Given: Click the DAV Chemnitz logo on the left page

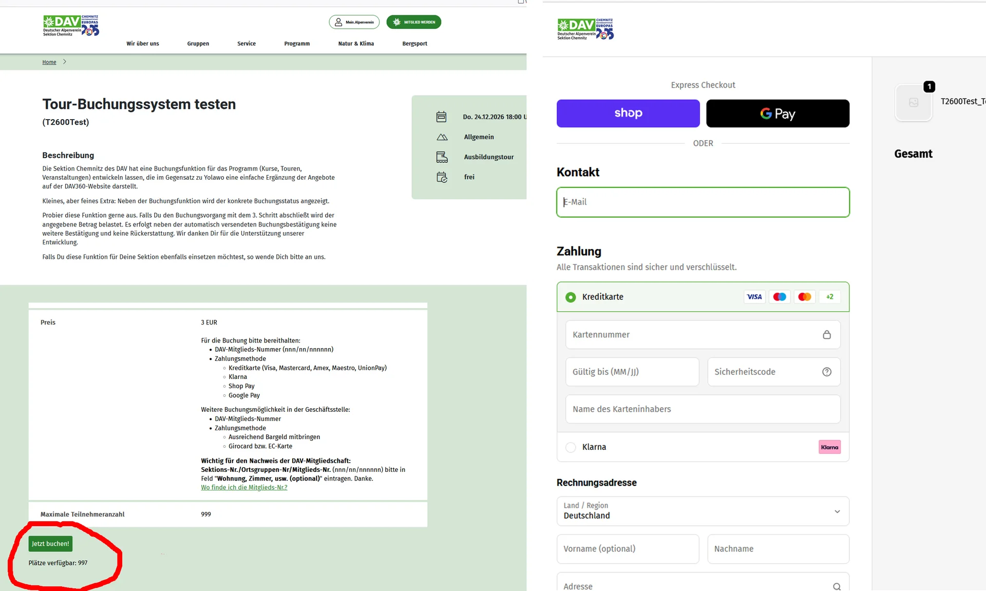Looking at the screenshot, I should (x=71, y=26).
